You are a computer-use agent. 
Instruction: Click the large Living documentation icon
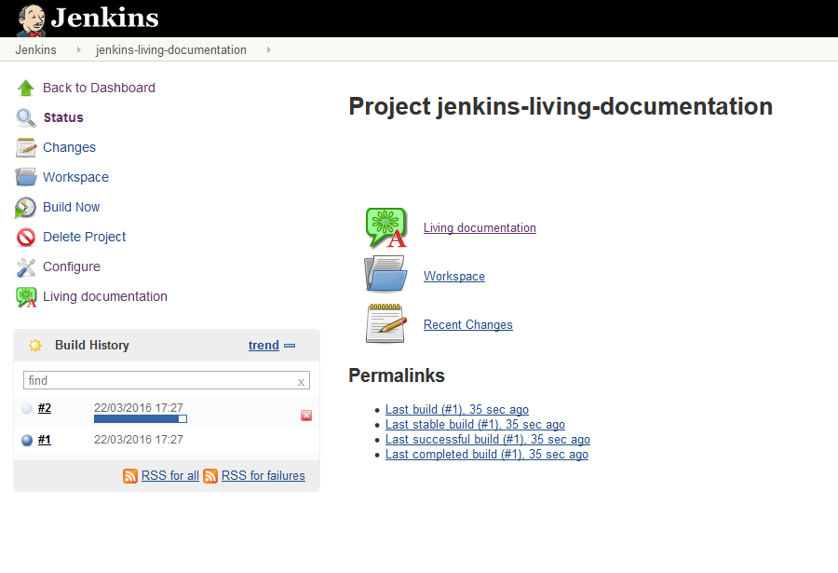click(x=385, y=228)
